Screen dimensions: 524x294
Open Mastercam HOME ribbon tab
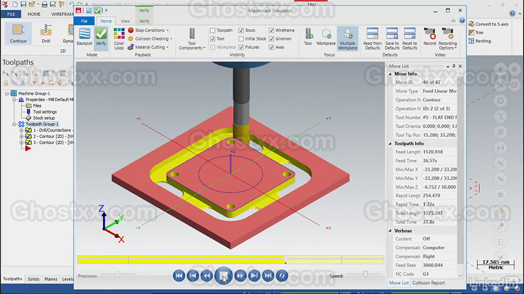pos(34,14)
